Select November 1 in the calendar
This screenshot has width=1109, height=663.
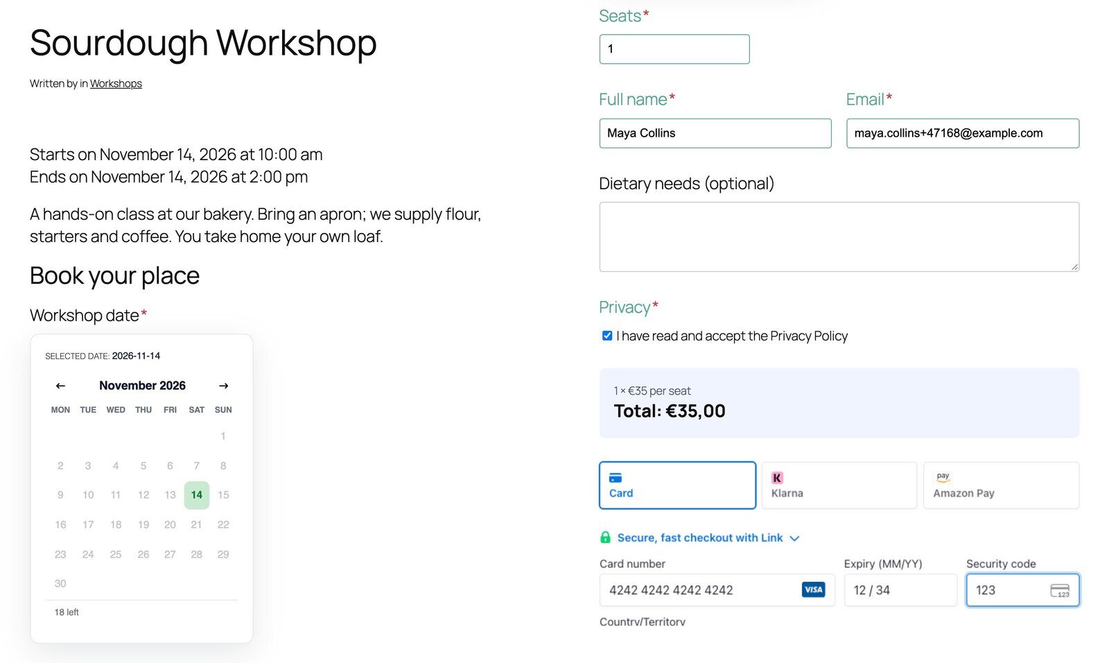click(223, 436)
